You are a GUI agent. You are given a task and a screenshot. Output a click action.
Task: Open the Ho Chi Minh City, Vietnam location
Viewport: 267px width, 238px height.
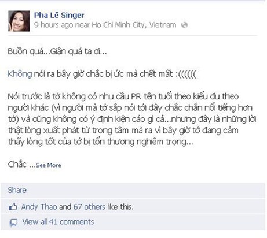tap(134, 25)
